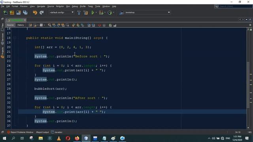253x142 pixels.
Task: Run the project with green play icon
Action: tap(93, 12)
